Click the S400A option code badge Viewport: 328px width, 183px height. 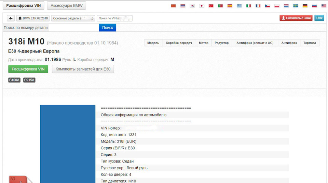14,80
